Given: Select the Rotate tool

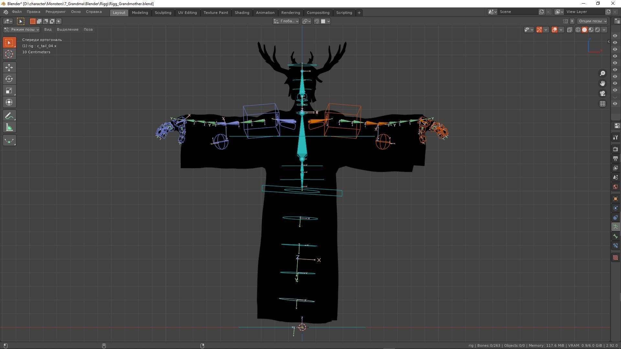Looking at the screenshot, I should point(9,79).
